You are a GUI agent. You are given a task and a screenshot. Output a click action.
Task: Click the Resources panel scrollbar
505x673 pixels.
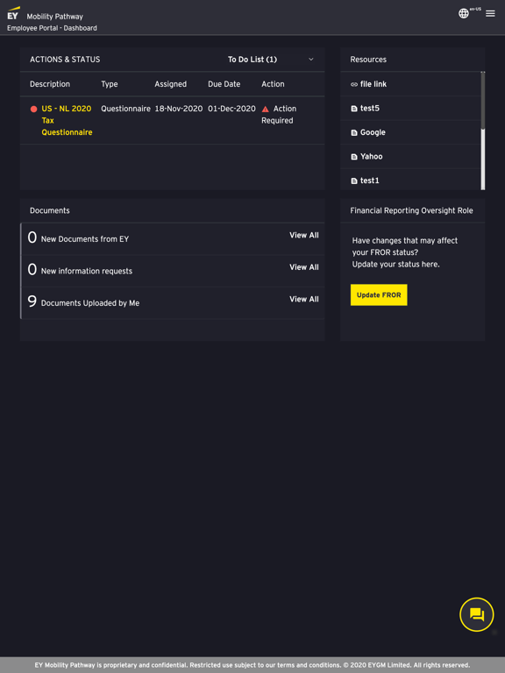(x=483, y=131)
